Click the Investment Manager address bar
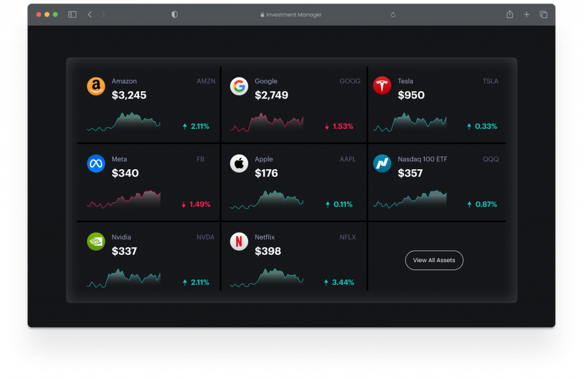 tap(291, 14)
